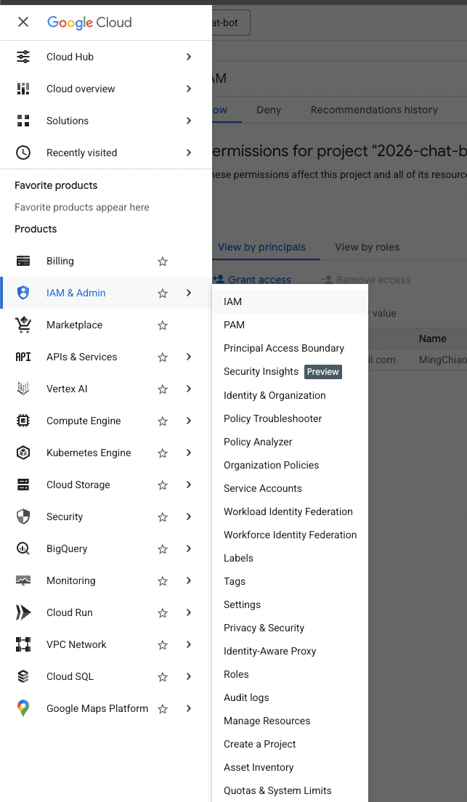Viewport: 467px width, 802px height.
Task: Expand the Compute Engine submenu chevron
Action: (189, 421)
